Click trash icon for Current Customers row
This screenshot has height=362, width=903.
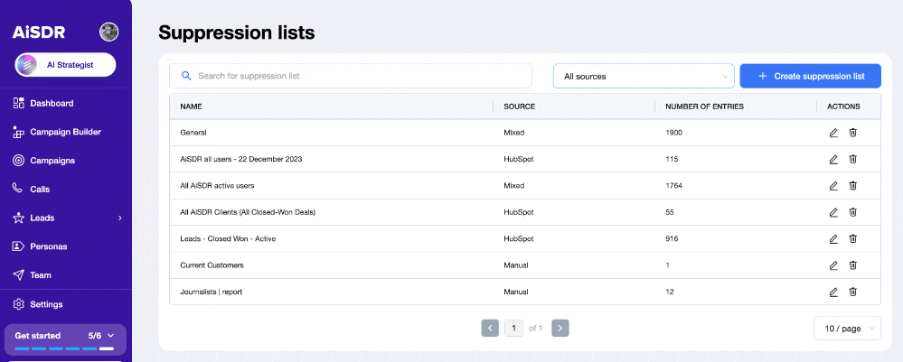click(x=852, y=265)
